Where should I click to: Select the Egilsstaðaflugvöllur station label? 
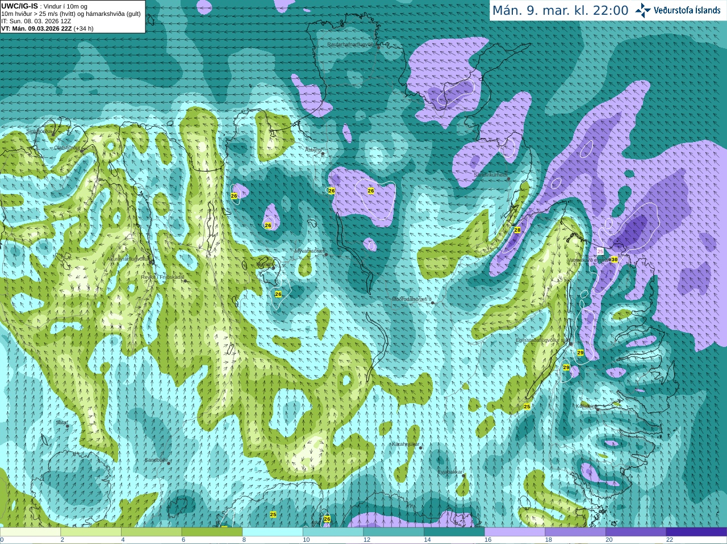542,340
